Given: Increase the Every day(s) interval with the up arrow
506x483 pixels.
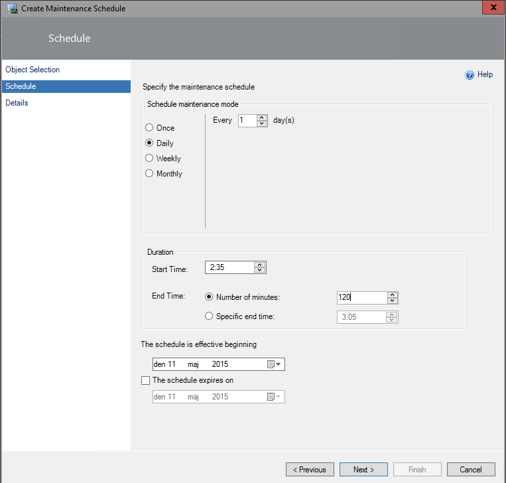Looking at the screenshot, I should (262, 117).
